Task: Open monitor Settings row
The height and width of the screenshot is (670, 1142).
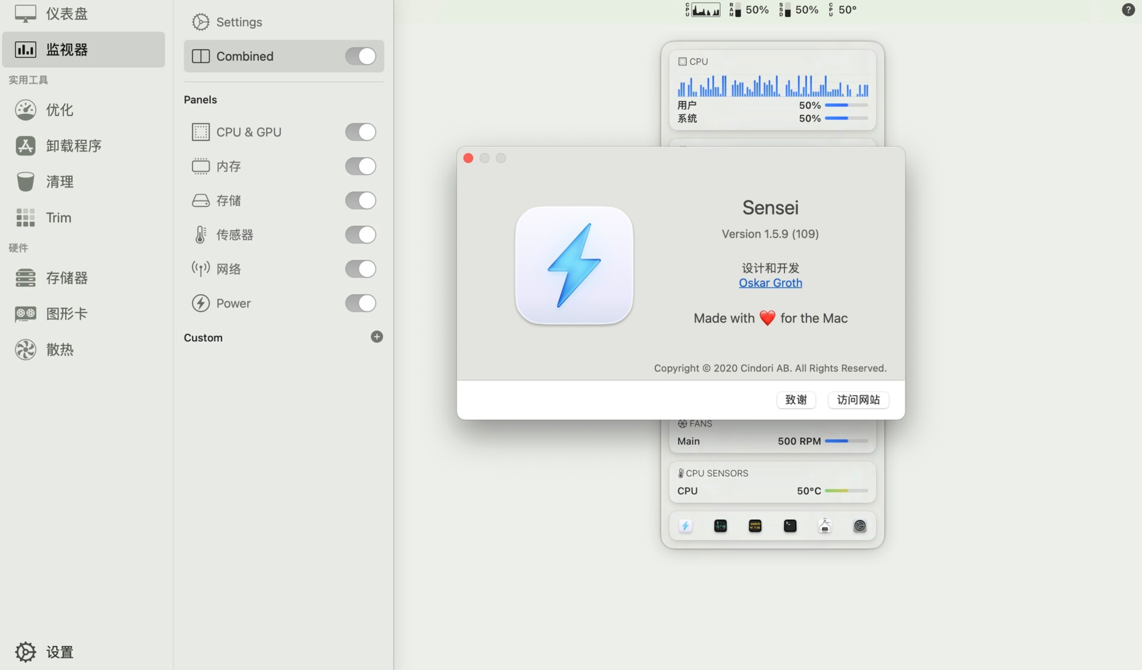Action: click(x=284, y=22)
